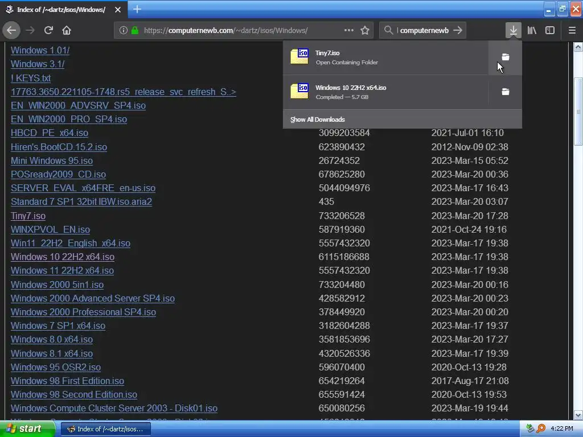The height and width of the screenshot is (437, 583).
Task: Download Win11_22H2_English_x64.iso
Action: (71, 244)
